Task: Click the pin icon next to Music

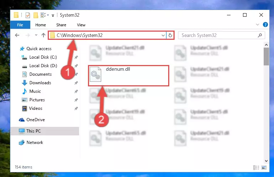Action: tap(76, 91)
